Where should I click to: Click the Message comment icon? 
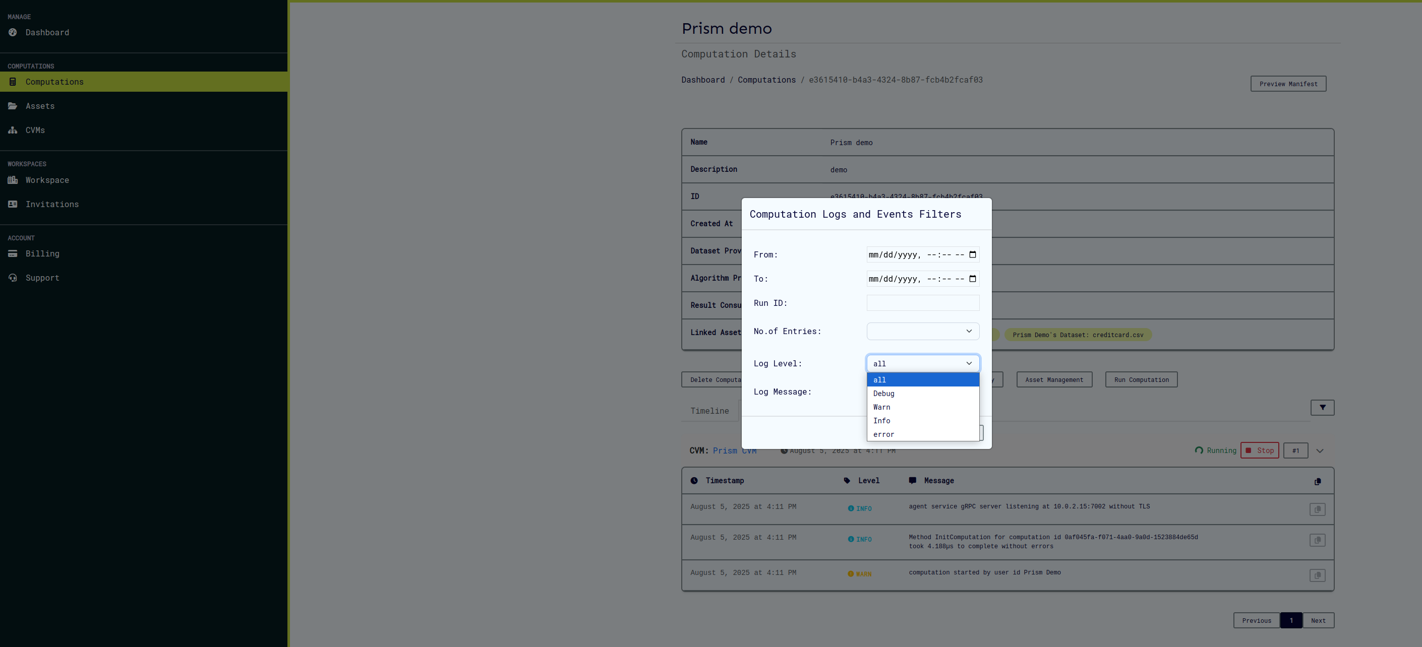[913, 481]
